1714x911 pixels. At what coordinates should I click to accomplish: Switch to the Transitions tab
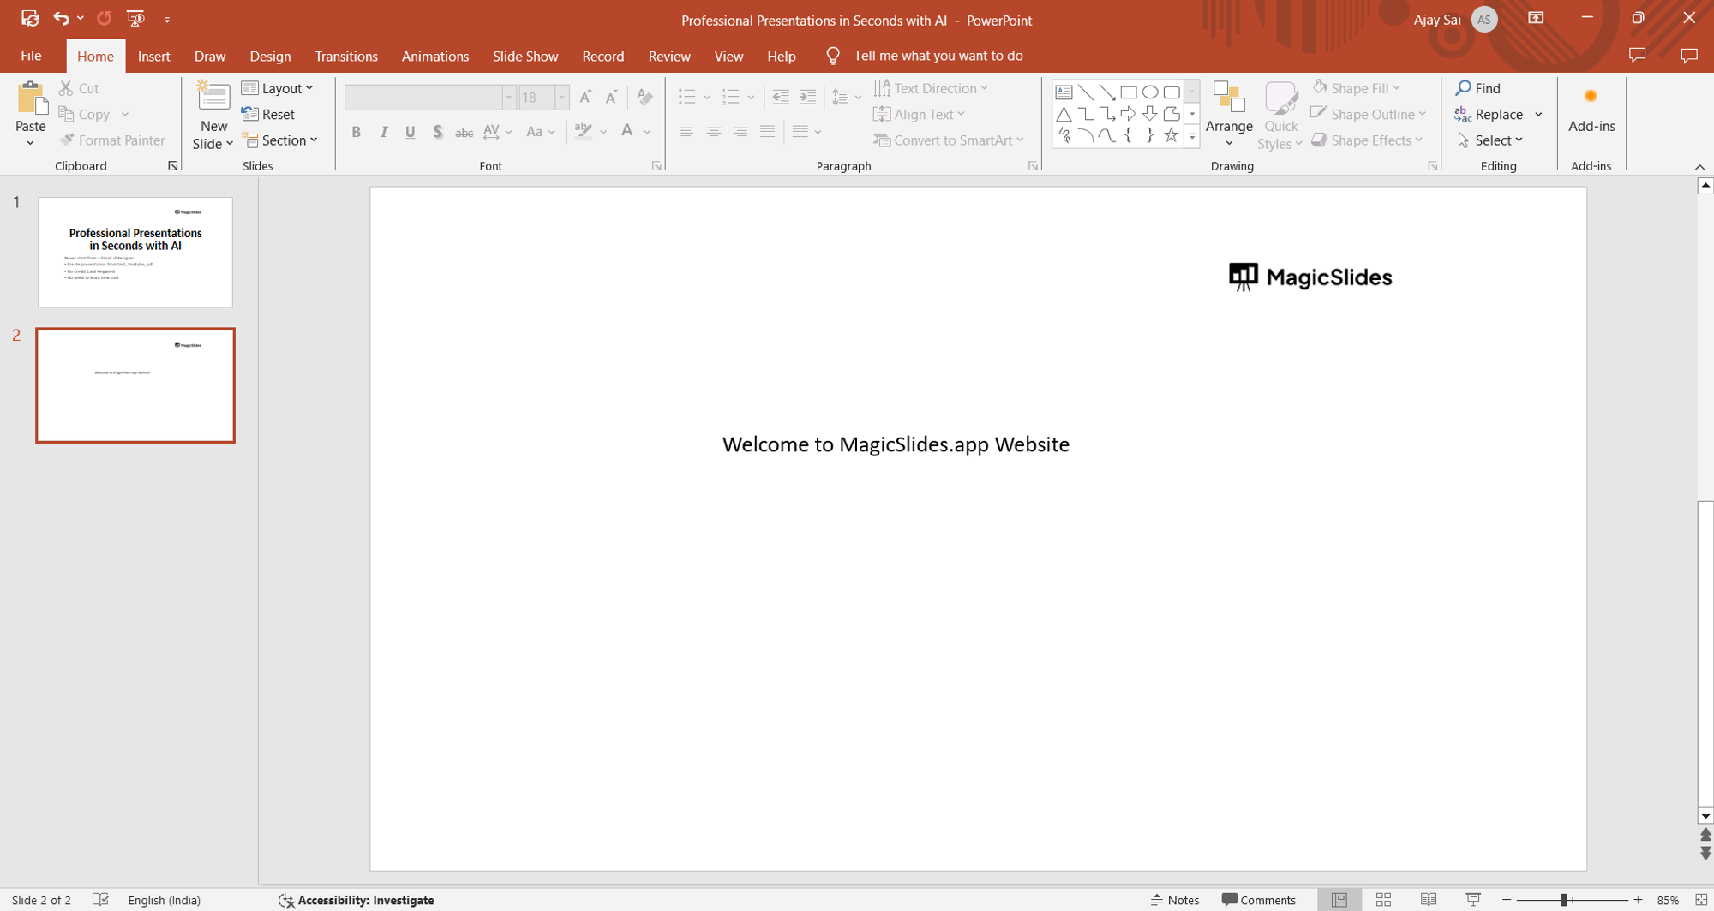(x=346, y=56)
